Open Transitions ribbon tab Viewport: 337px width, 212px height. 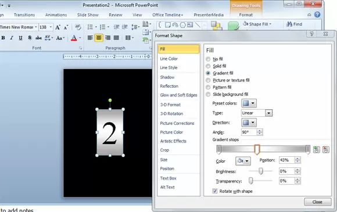click(24, 15)
